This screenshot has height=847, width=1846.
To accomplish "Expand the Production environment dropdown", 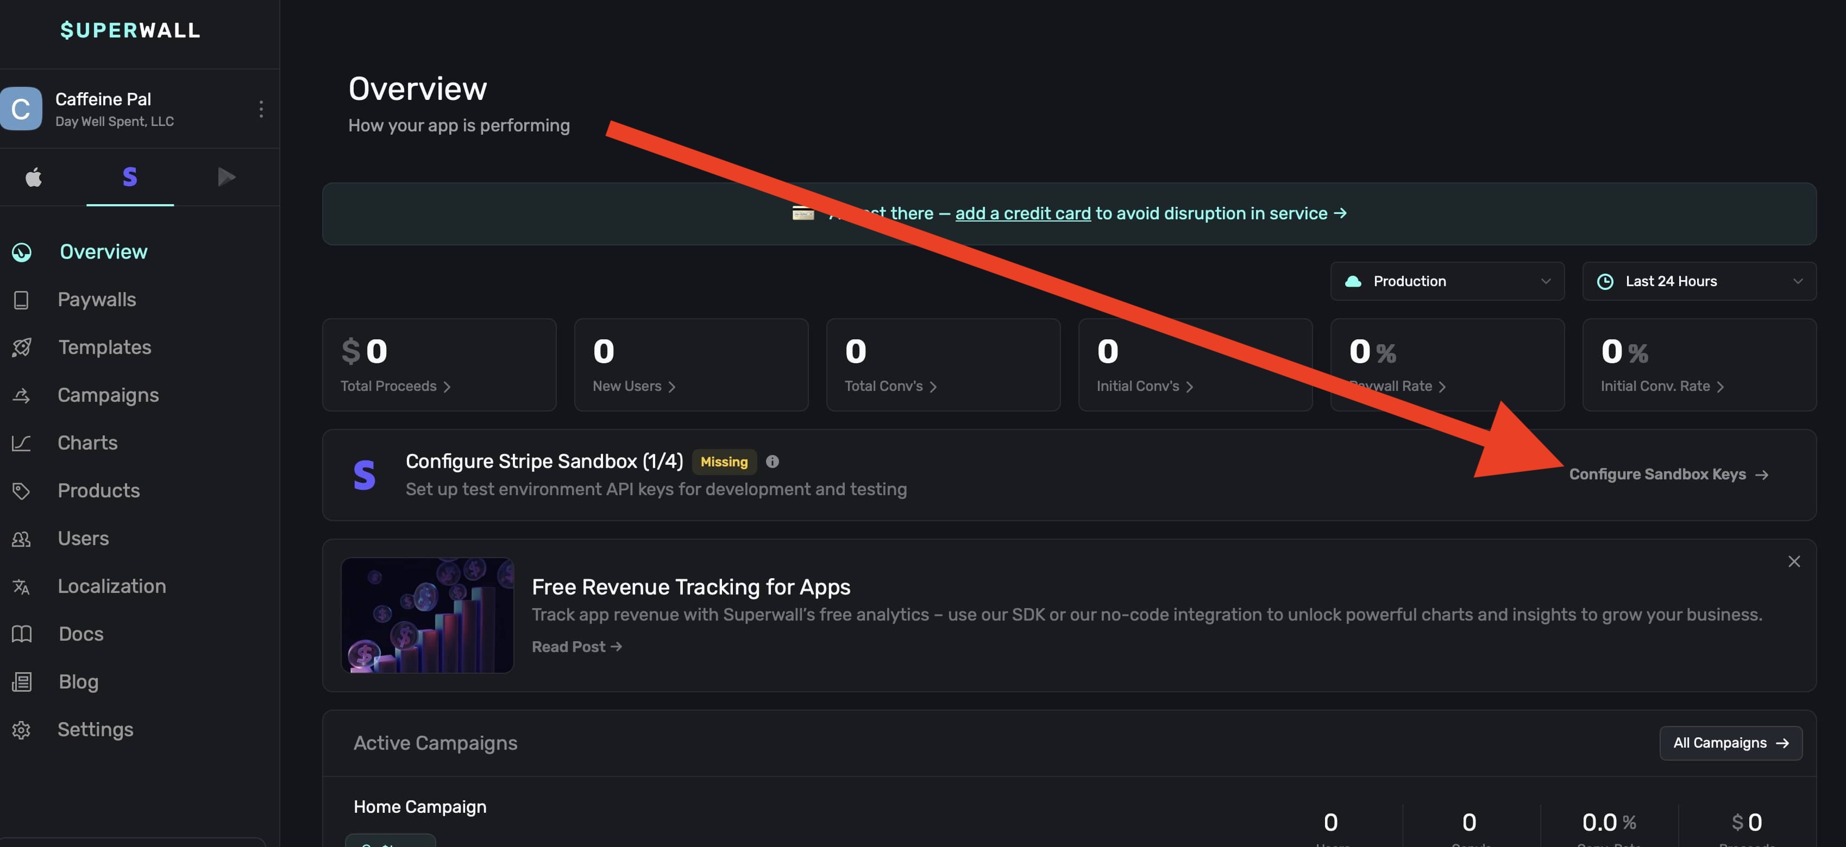I will point(1446,281).
